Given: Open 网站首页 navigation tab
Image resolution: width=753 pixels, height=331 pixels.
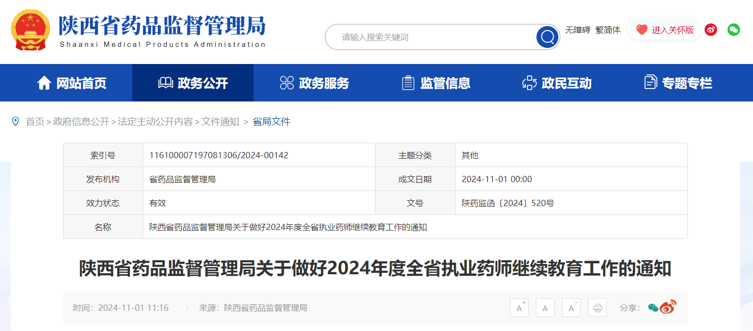Looking at the screenshot, I should [x=72, y=83].
